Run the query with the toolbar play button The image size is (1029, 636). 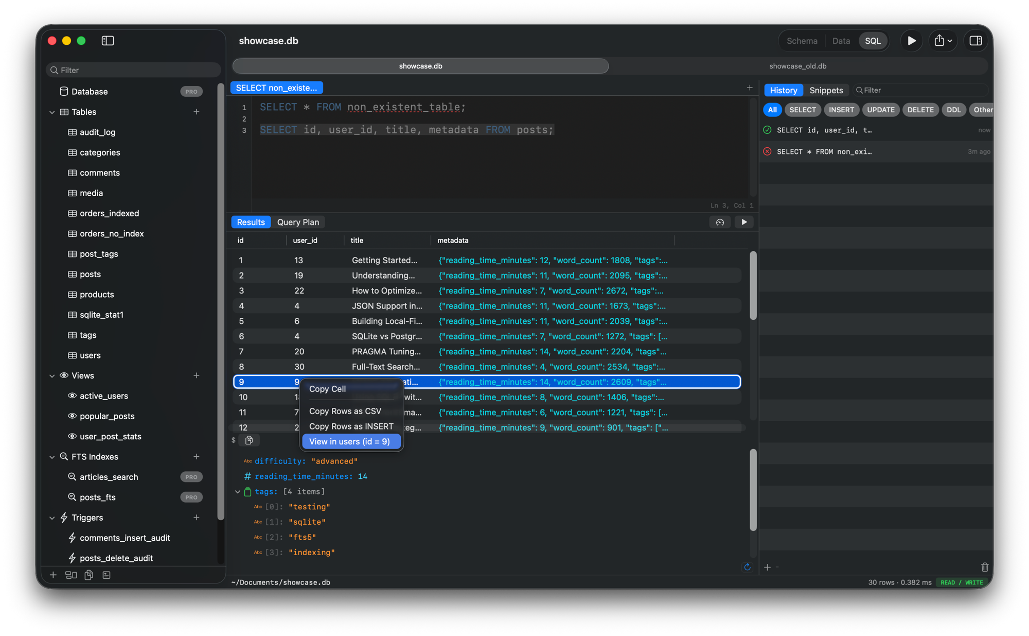[911, 41]
